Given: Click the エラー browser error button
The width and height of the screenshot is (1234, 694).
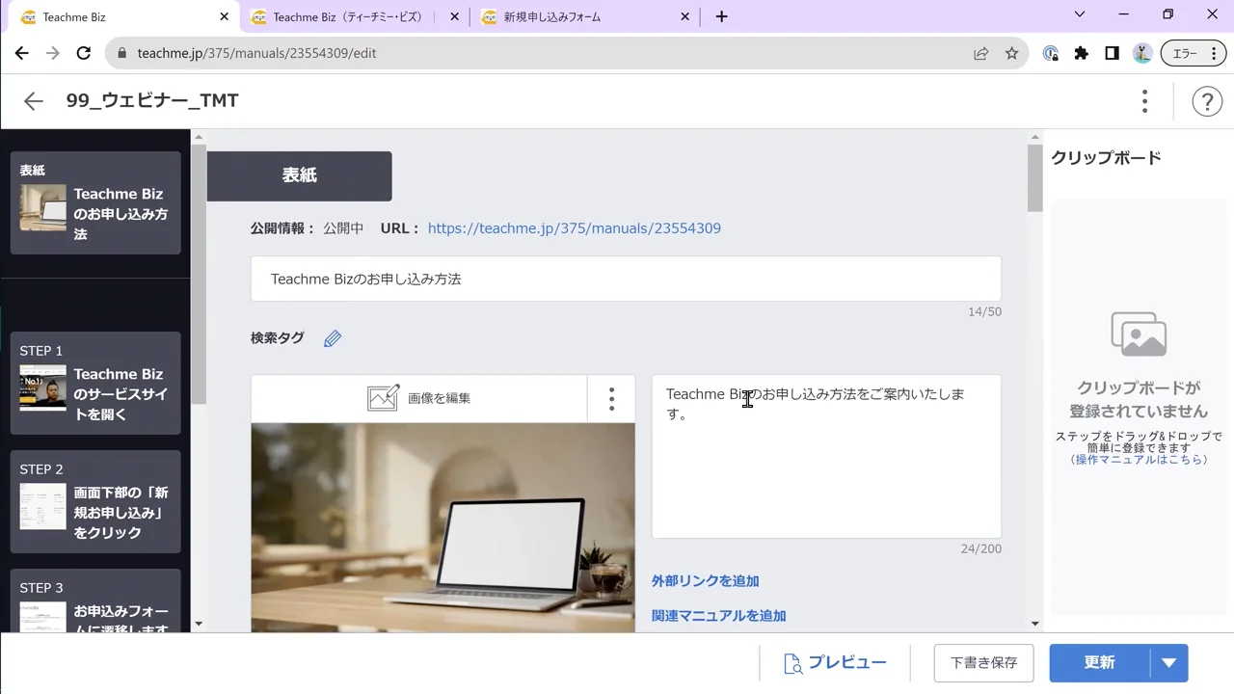Looking at the screenshot, I should click(x=1194, y=54).
